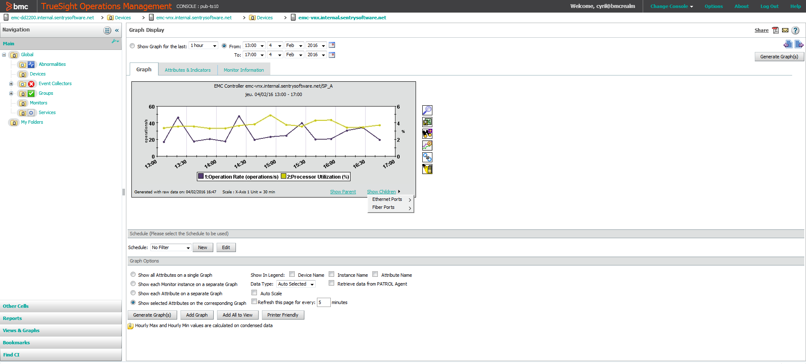The image size is (806, 364).
Task: Open the To year 2016 dropdown
Action: point(316,55)
